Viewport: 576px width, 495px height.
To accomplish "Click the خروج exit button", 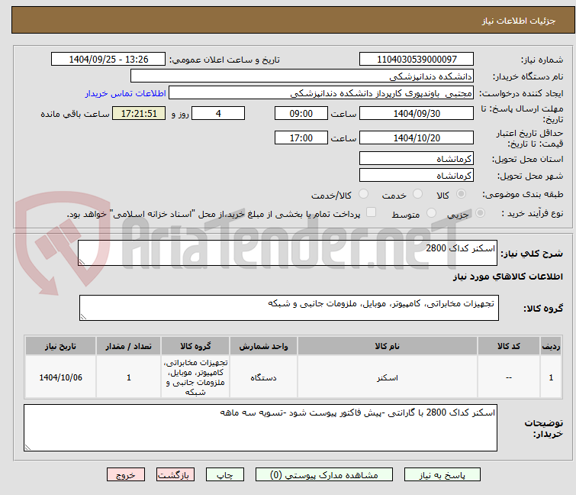I will tap(126, 475).
